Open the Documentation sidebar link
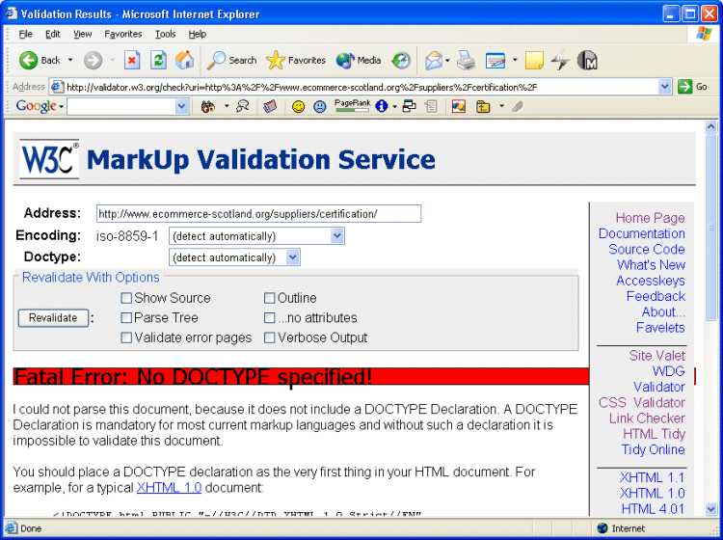This screenshot has height=540, width=723. [x=641, y=233]
